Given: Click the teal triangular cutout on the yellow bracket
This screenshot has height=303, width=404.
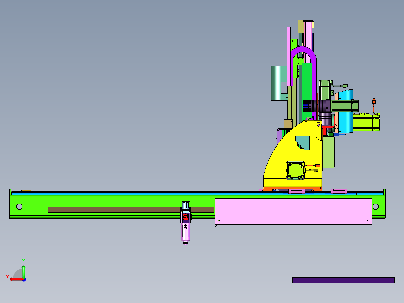Looking at the screenshot, I should [x=304, y=142].
